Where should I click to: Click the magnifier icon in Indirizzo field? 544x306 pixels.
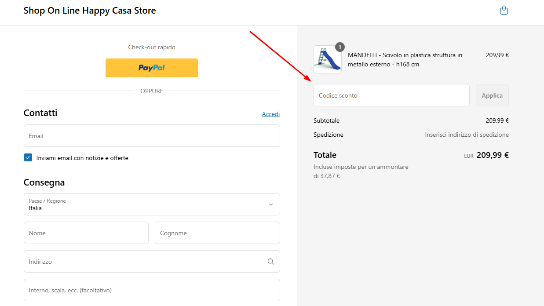pyautogui.click(x=270, y=262)
